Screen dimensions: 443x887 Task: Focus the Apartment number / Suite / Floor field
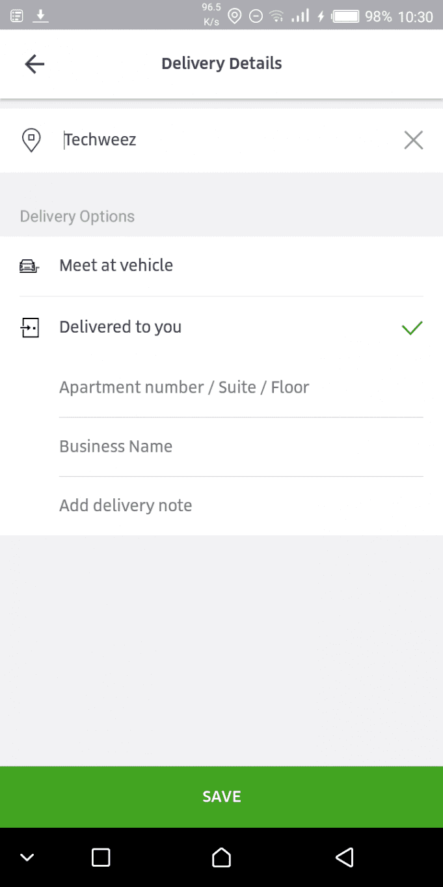point(241,387)
